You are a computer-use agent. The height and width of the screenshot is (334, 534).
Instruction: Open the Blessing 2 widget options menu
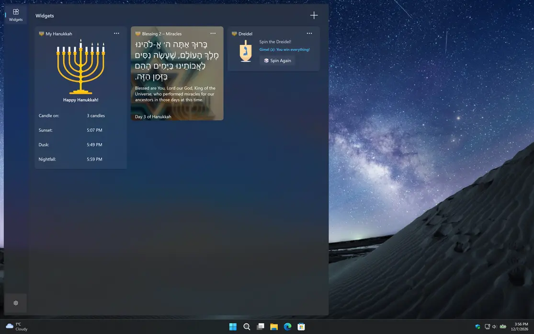[x=213, y=34]
